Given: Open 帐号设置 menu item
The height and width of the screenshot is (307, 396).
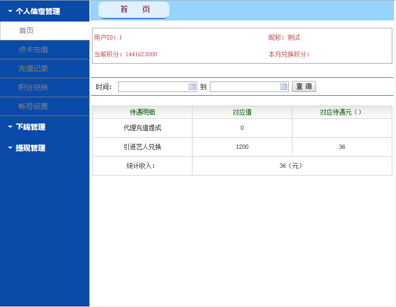Looking at the screenshot, I should tap(45, 107).
